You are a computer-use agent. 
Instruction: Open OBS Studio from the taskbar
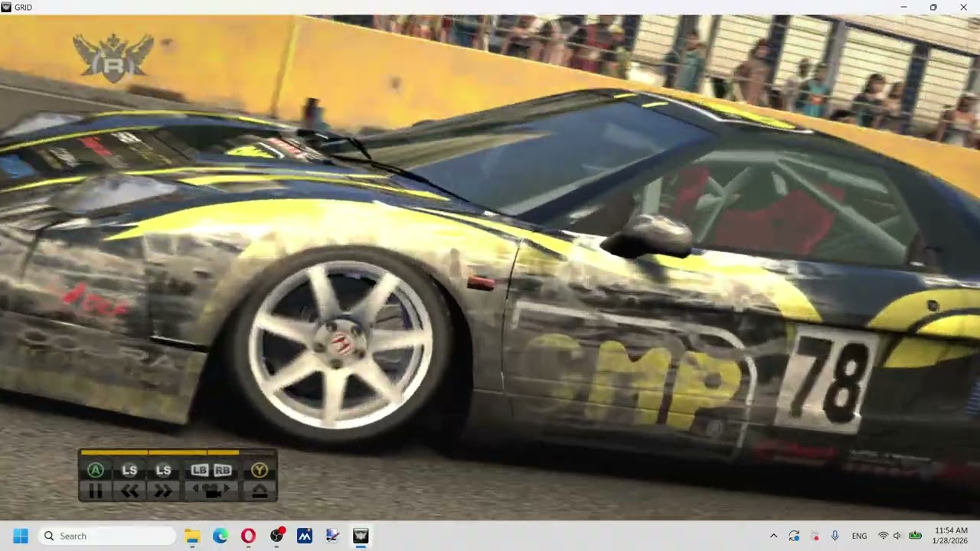click(276, 536)
